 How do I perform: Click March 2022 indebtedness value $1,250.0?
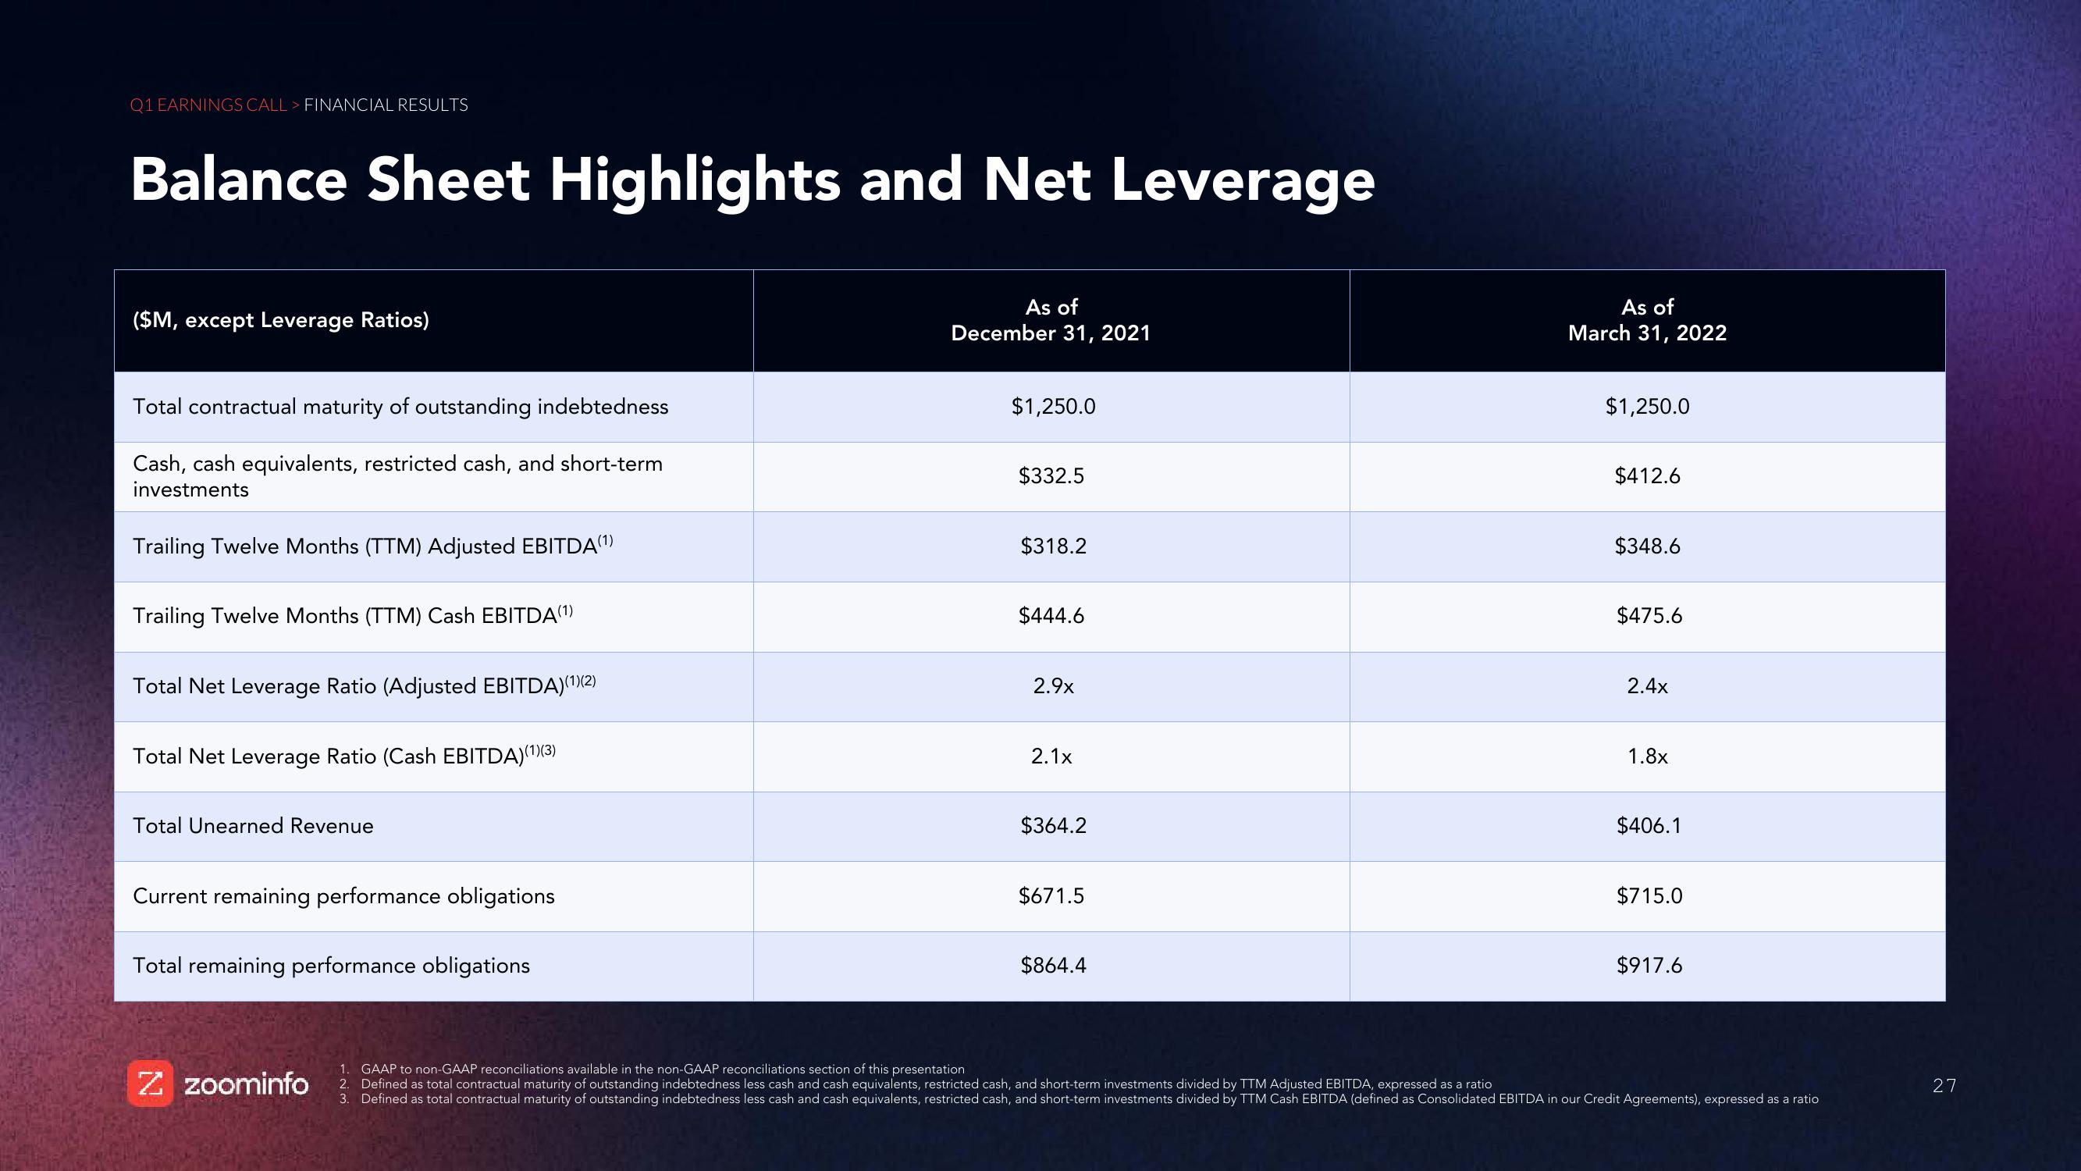pos(1647,407)
